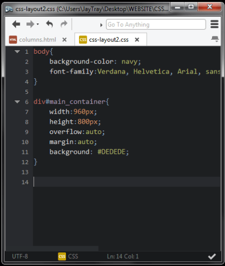The image size is (225, 266).
Task: Collapse the body rule fold arrow
Action: coord(17,52)
